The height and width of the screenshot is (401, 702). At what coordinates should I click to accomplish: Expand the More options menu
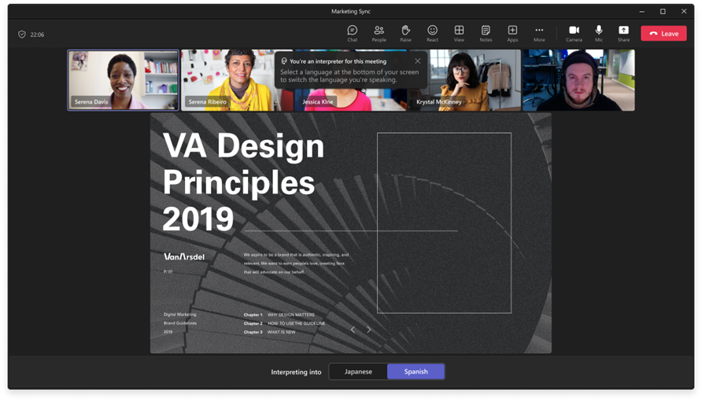click(539, 32)
